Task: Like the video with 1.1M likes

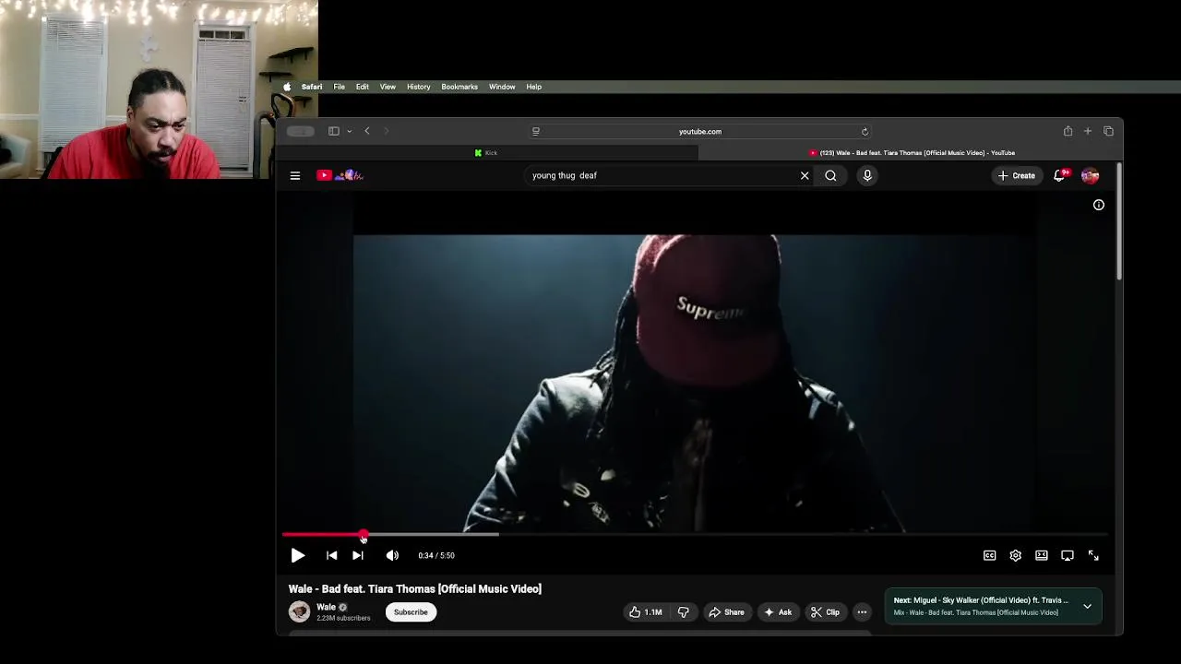Action: tap(646, 612)
